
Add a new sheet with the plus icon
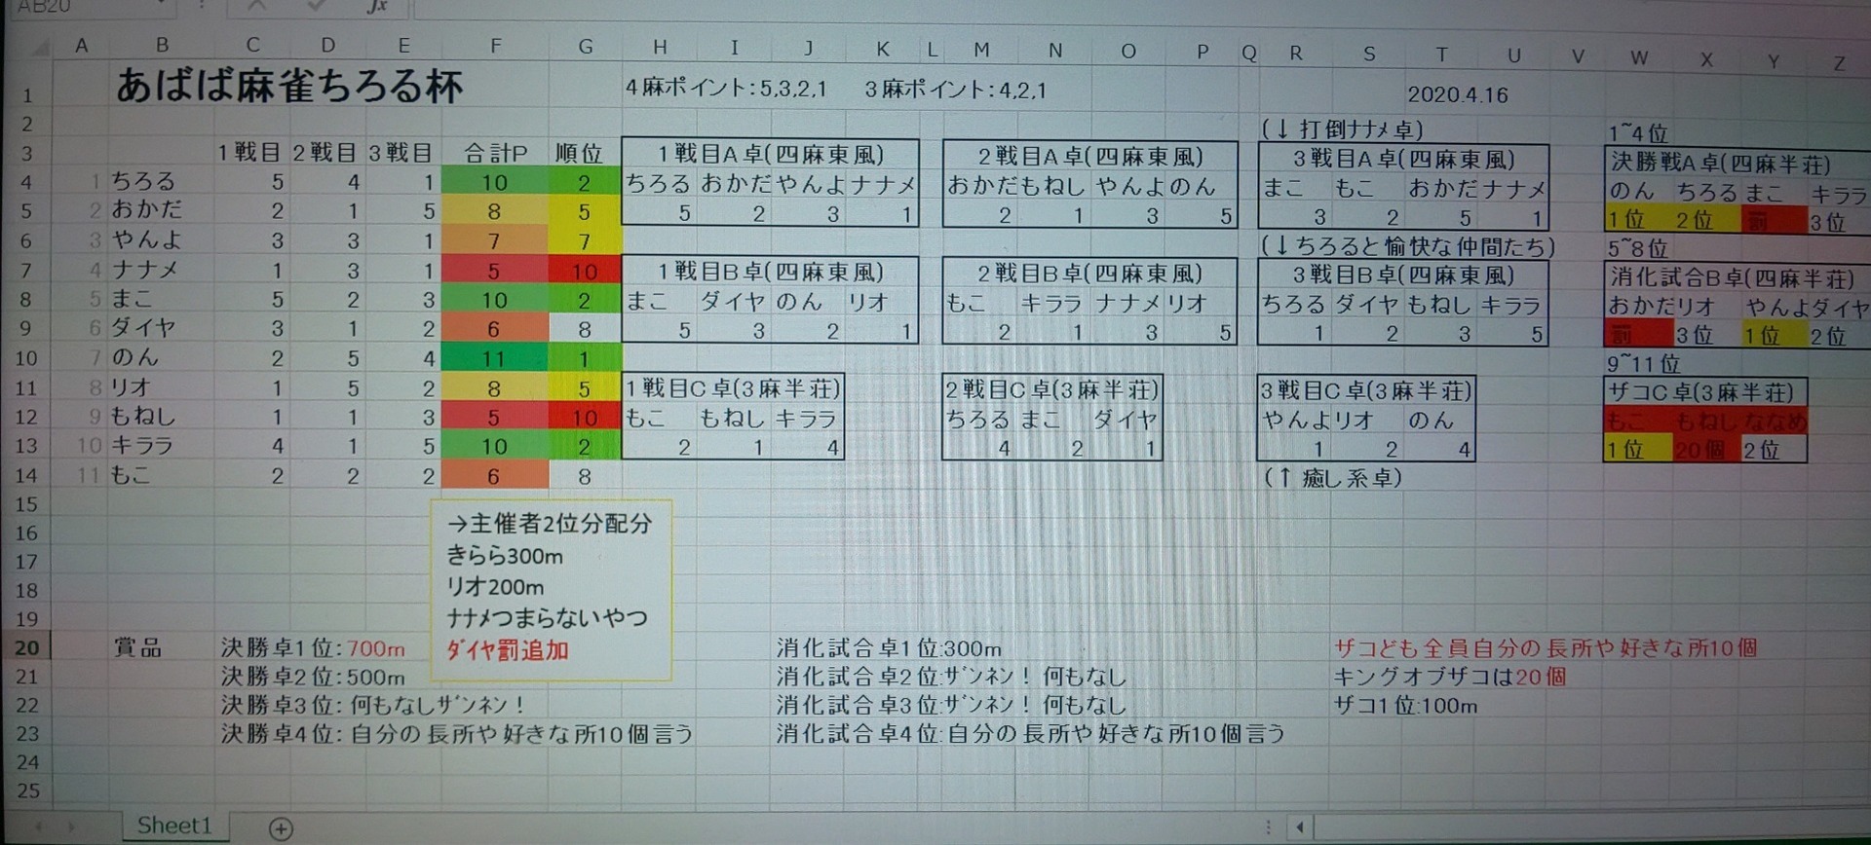(x=281, y=828)
